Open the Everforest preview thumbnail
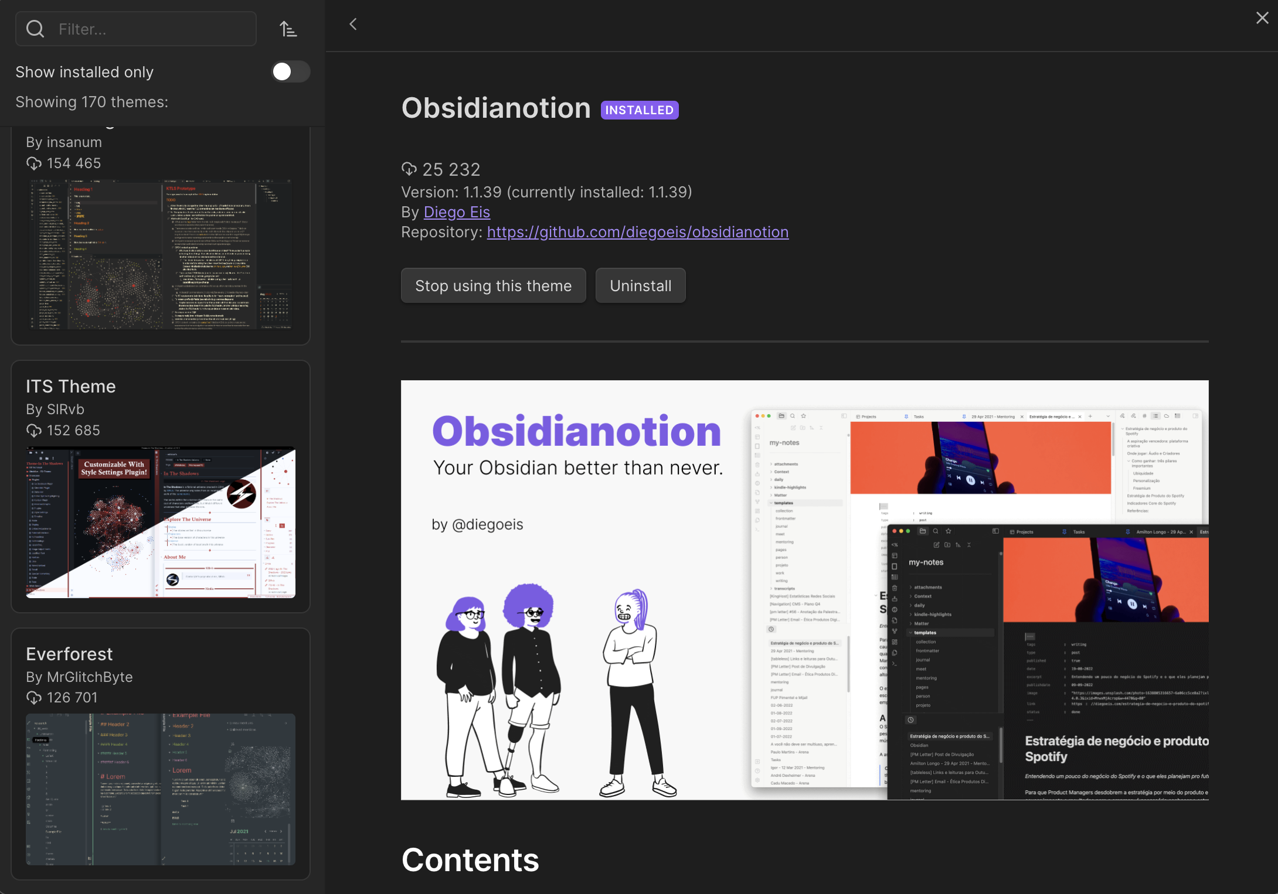This screenshot has height=894, width=1278. pos(161,790)
